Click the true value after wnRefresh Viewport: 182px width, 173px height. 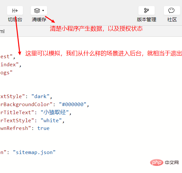coord(43,128)
